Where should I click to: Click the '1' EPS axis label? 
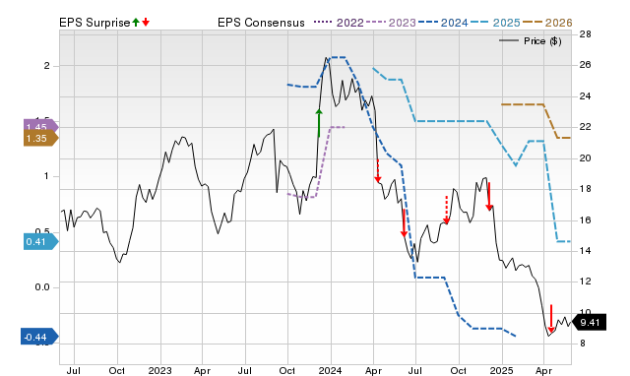tap(47, 176)
